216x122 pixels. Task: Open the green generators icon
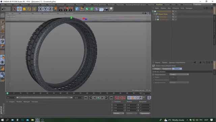coord(87,9)
